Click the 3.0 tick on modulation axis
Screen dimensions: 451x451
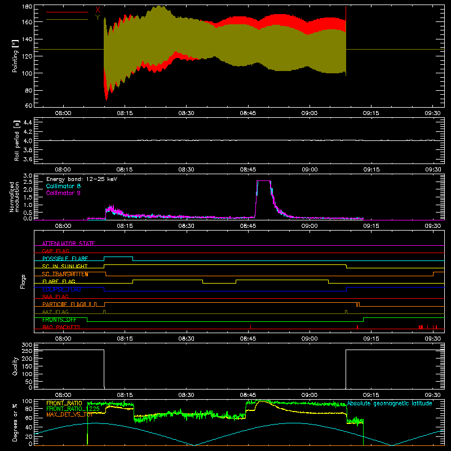28,176
